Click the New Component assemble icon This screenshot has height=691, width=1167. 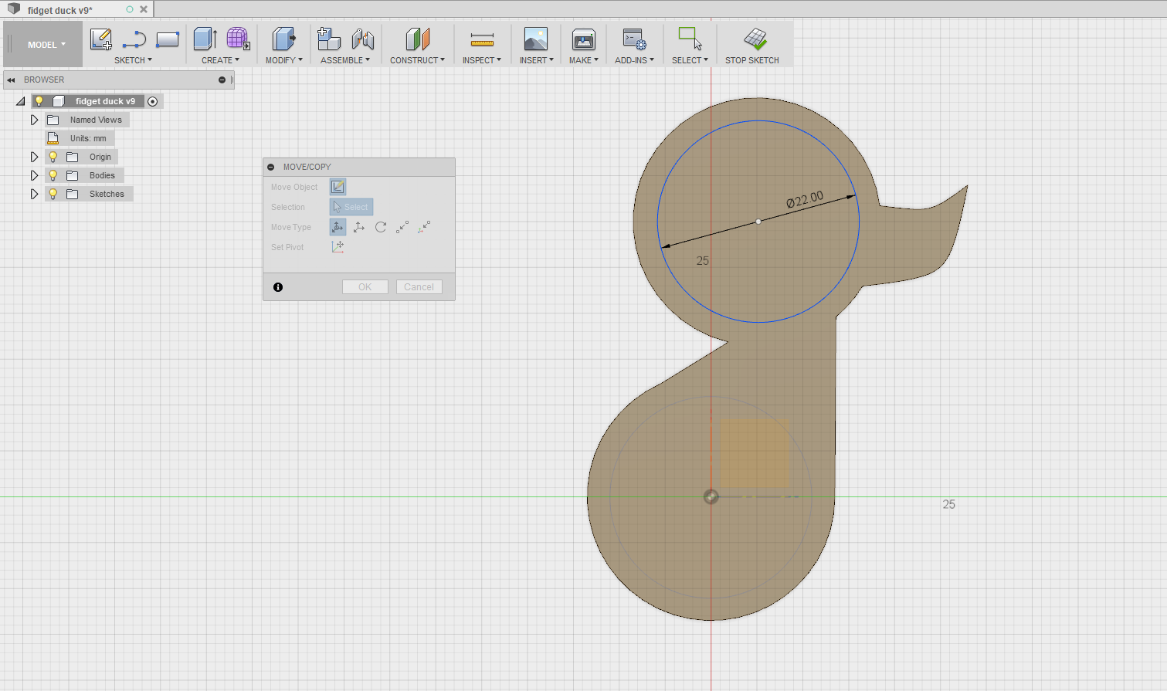tap(329, 39)
